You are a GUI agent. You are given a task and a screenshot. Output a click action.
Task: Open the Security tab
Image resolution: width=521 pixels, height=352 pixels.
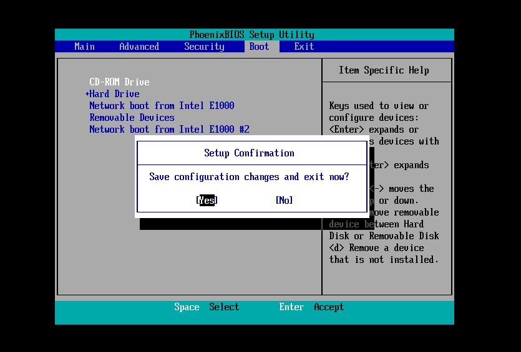coord(204,47)
